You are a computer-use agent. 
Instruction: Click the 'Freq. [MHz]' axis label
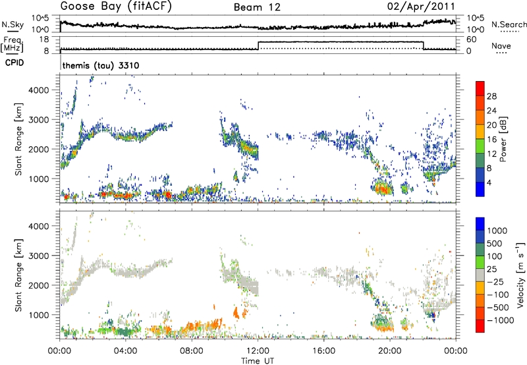pyautogui.click(x=12, y=44)
